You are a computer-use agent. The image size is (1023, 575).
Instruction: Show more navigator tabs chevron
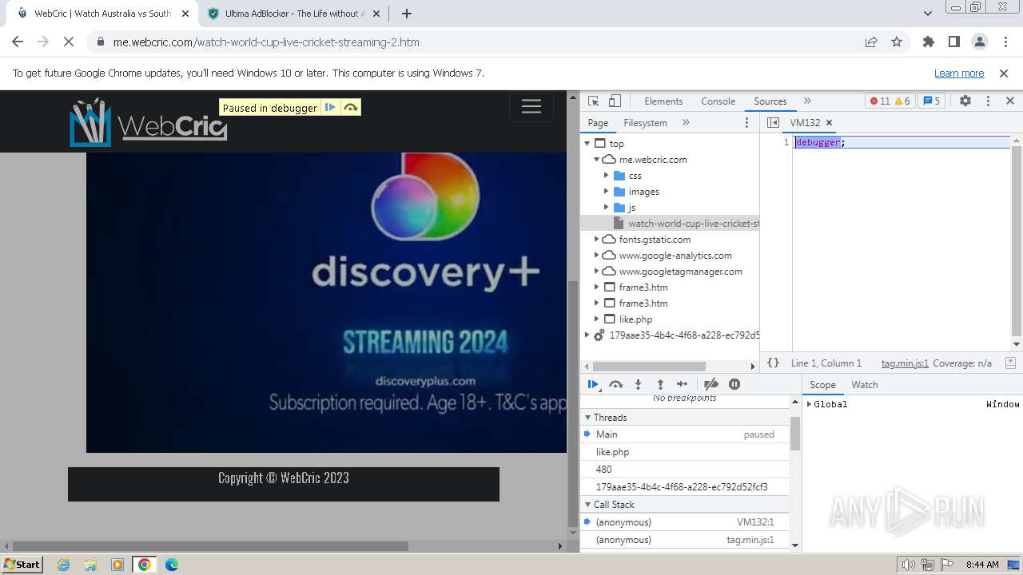coord(686,122)
